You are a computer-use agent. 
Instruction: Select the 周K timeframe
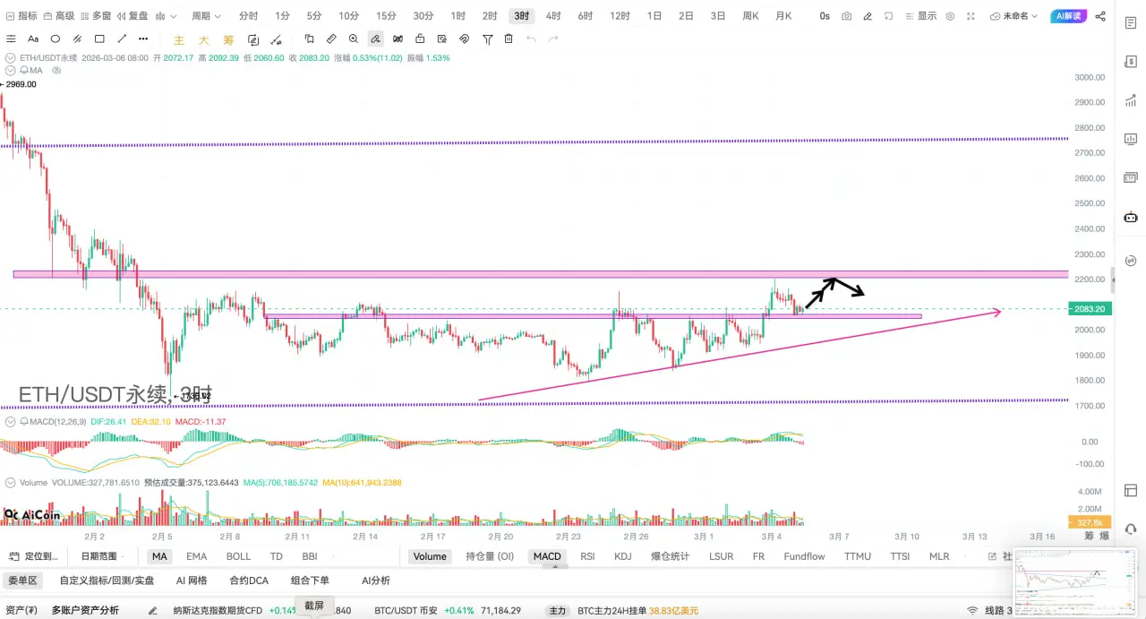pyautogui.click(x=750, y=16)
